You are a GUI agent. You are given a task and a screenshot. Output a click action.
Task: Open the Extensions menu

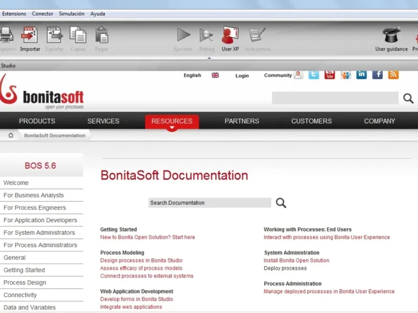[14, 14]
